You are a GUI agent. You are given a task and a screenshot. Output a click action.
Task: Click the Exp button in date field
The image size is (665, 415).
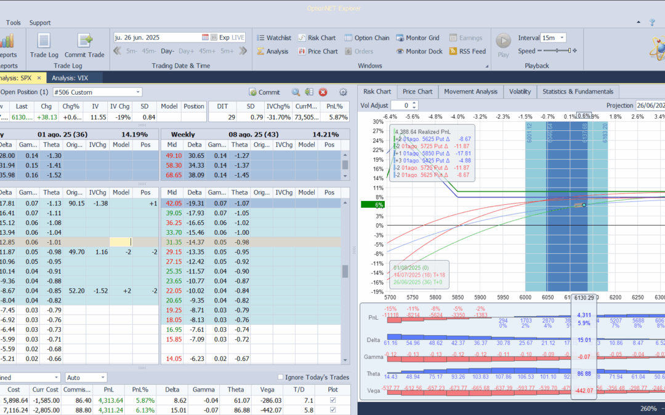[224, 38]
